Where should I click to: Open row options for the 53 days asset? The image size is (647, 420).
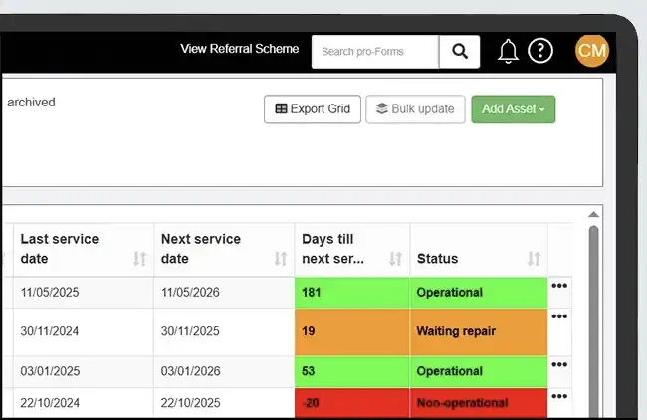pyautogui.click(x=559, y=365)
